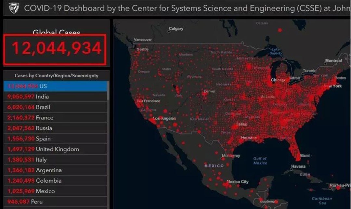351x209 pixels.
Task: Click the Johns Hopkins shield logo
Action: [14, 8]
